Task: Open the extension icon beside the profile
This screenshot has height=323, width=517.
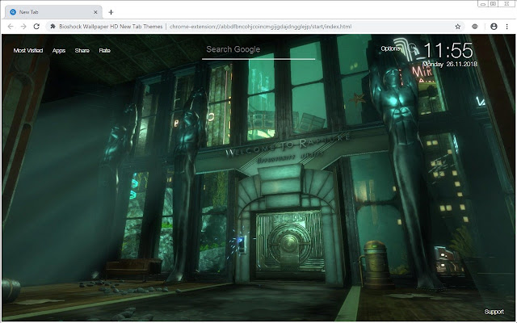Action: 475,27
